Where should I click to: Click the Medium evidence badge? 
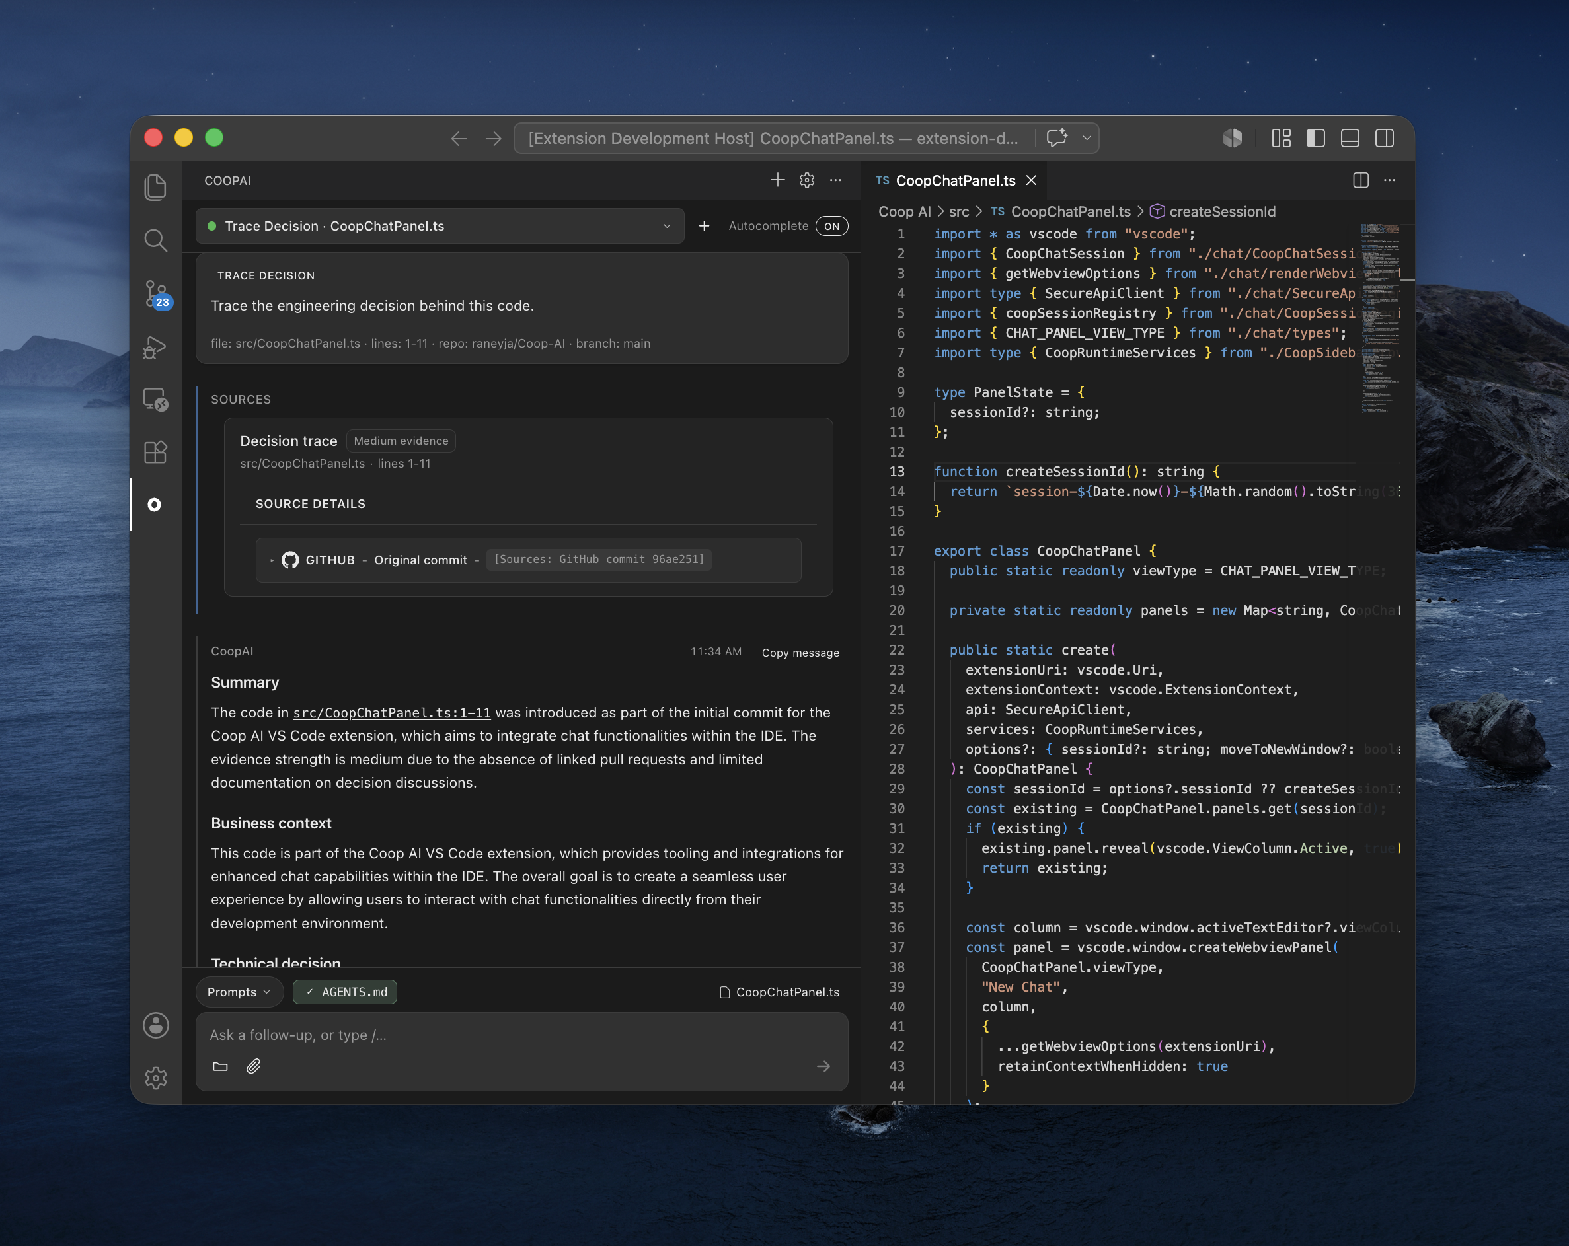(401, 441)
